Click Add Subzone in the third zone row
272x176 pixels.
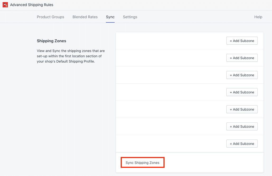[242, 75]
